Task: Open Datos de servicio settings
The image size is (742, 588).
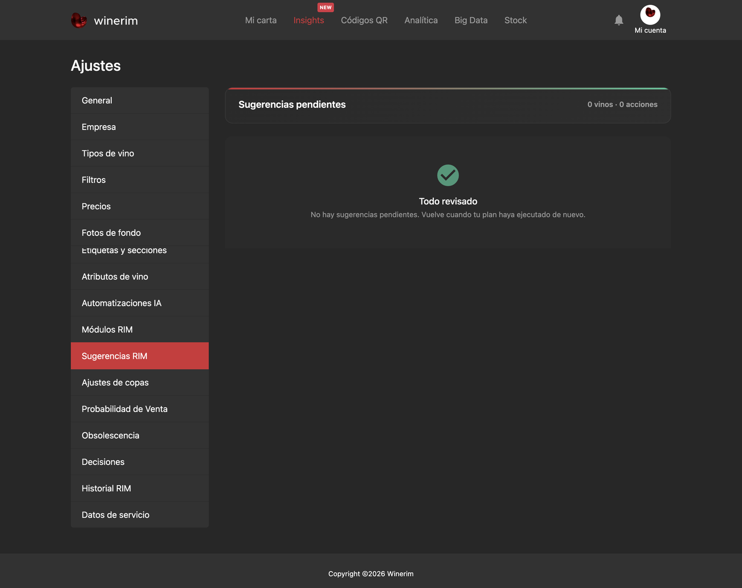Action: click(139, 515)
